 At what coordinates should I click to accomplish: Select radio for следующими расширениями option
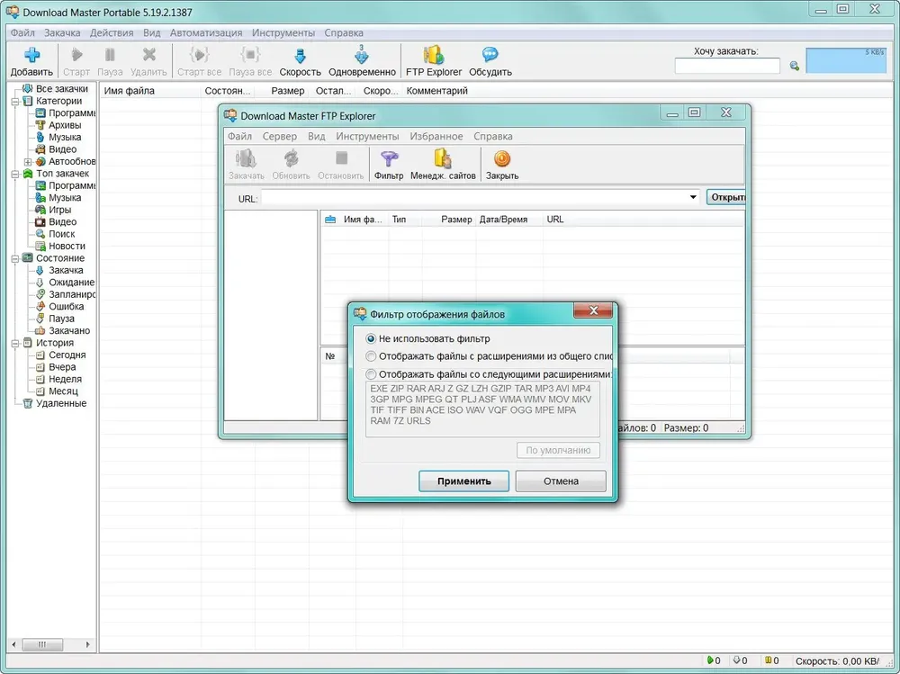[x=371, y=374]
